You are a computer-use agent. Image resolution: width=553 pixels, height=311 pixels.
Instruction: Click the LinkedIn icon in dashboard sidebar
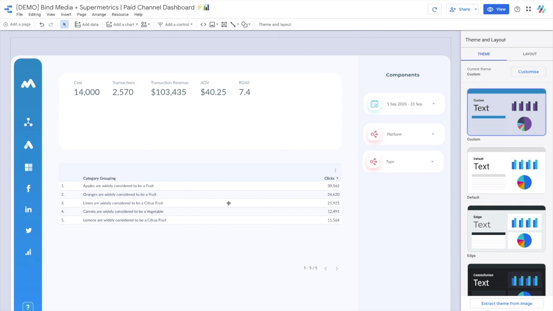tap(28, 209)
